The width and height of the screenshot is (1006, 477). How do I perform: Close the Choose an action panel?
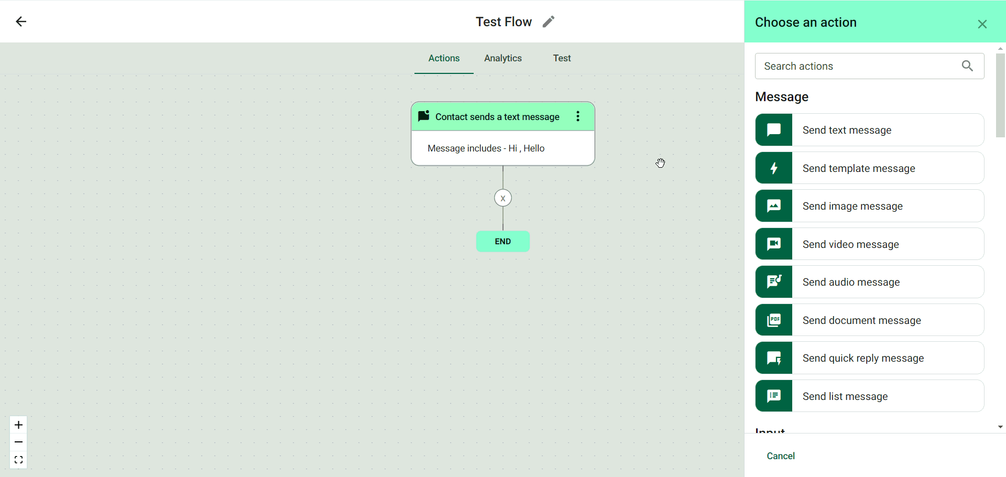[982, 24]
